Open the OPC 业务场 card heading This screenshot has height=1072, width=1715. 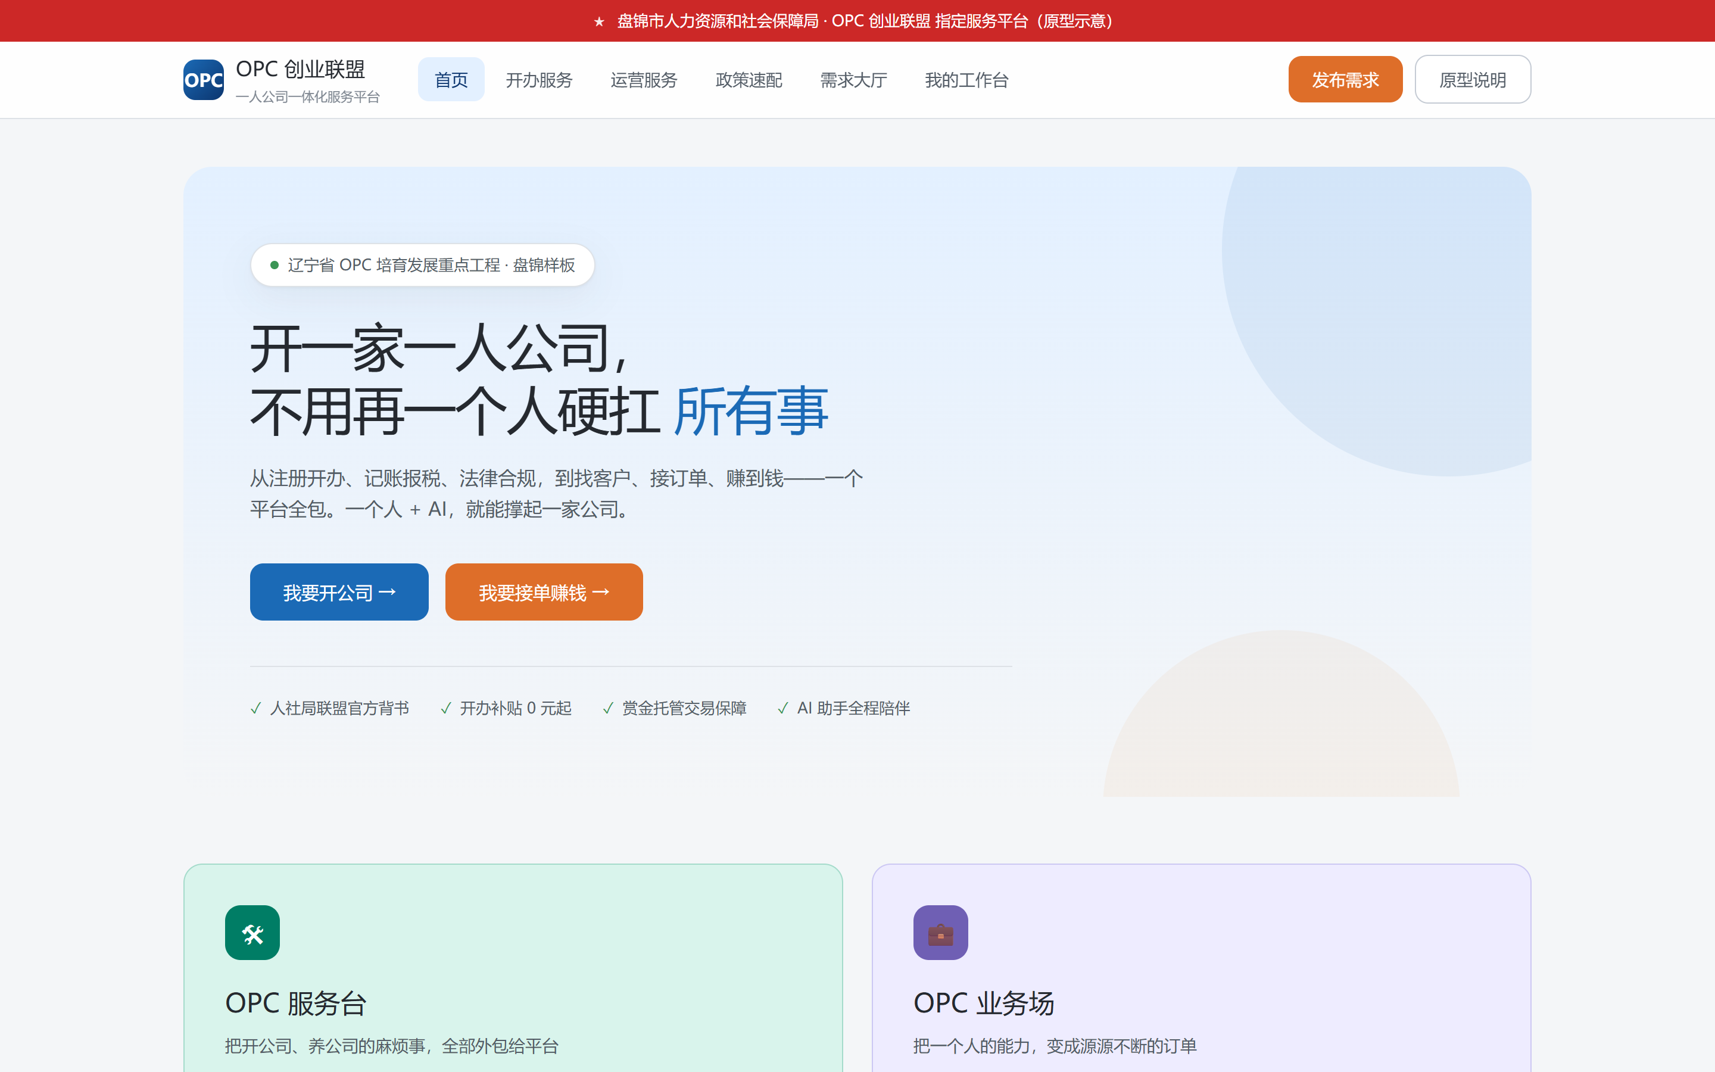point(984,1004)
